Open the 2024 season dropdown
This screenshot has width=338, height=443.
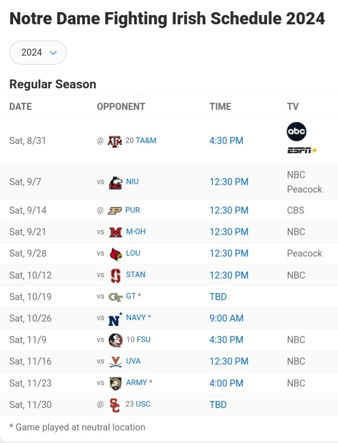(x=38, y=52)
